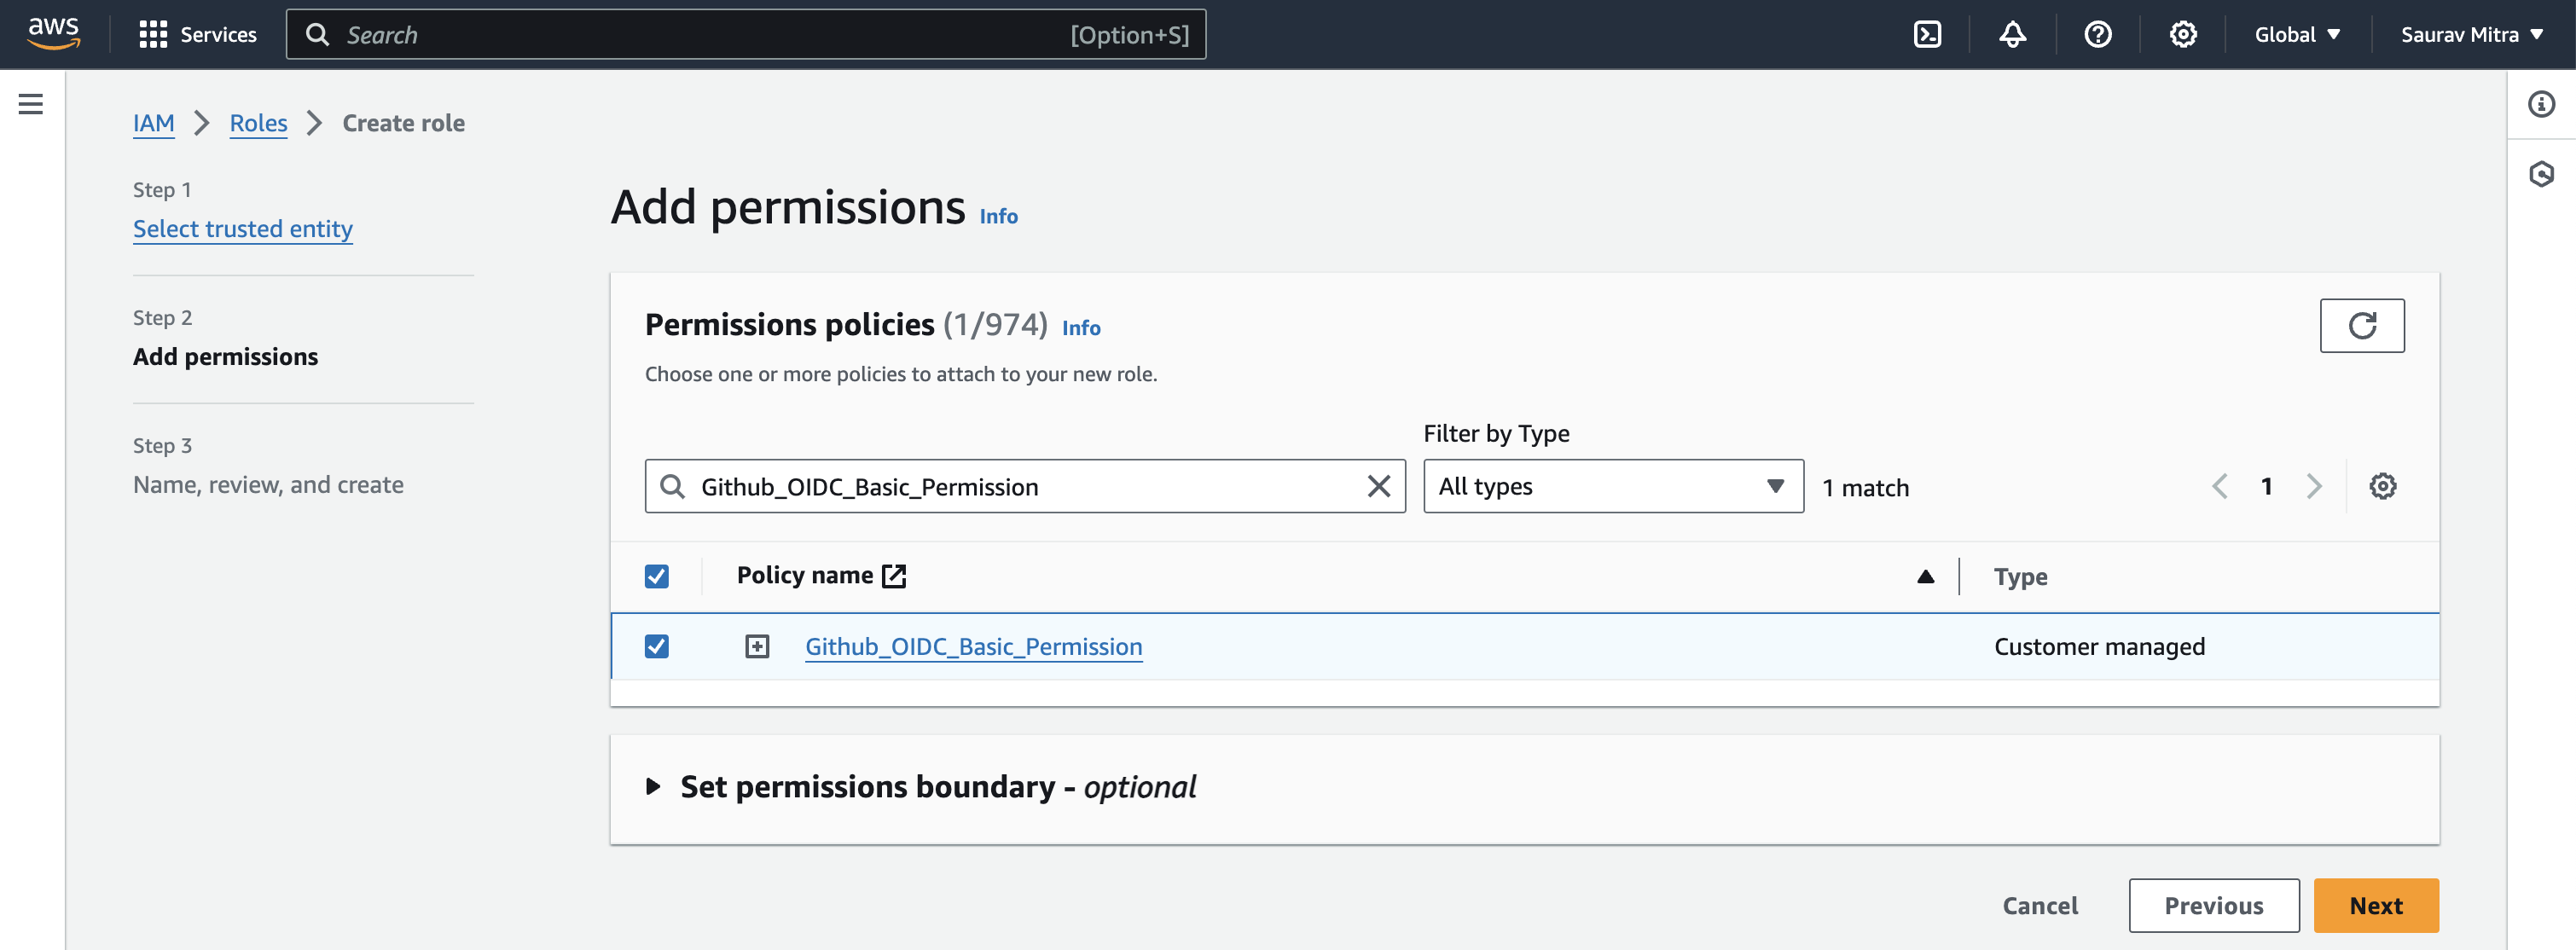Click the help question mark icon
The height and width of the screenshot is (950, 2576).
pos(2097,35)
